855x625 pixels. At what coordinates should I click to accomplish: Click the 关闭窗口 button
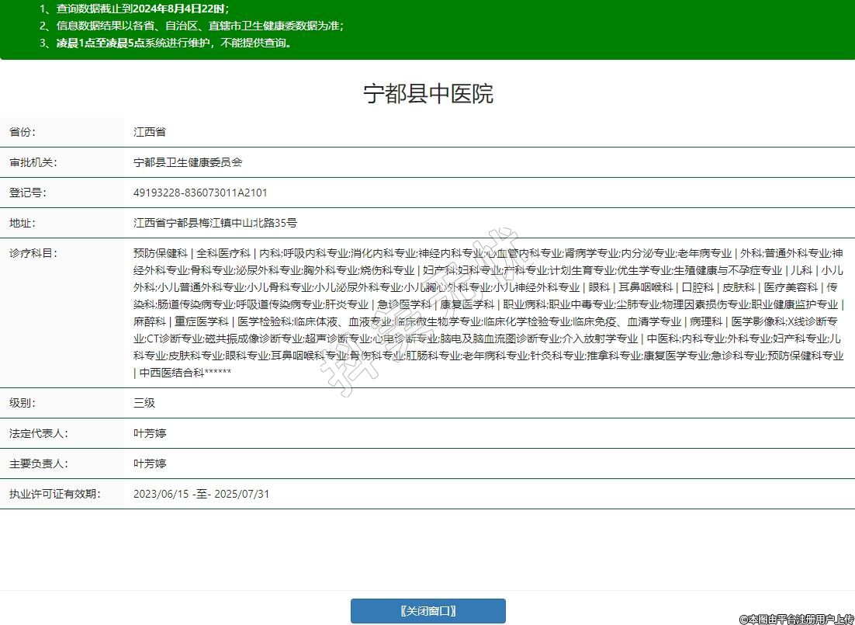427,610
